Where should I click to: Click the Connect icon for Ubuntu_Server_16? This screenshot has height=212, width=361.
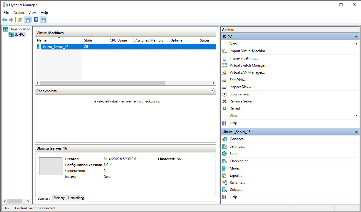click(224, 139)
